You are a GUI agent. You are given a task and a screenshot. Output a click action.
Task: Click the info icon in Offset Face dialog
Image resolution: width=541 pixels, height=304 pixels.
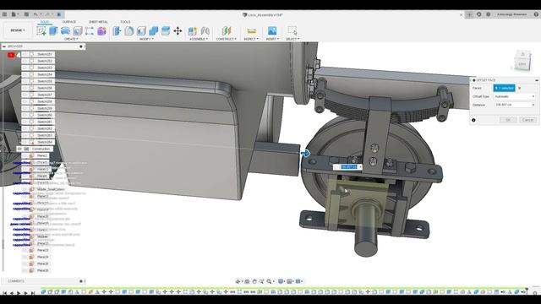(473, 120)
